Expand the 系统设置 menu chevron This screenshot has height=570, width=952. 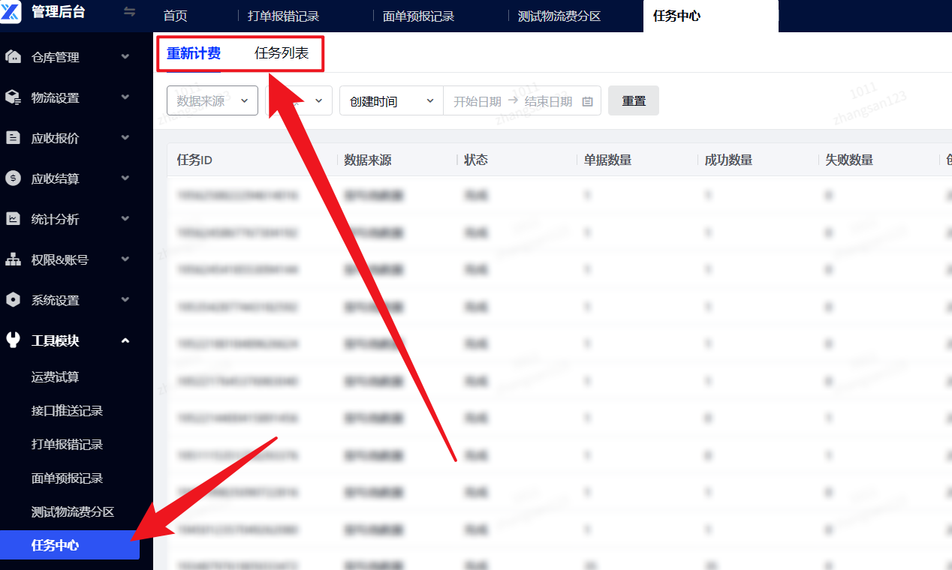pyautogui.click(x=125, y=300)
